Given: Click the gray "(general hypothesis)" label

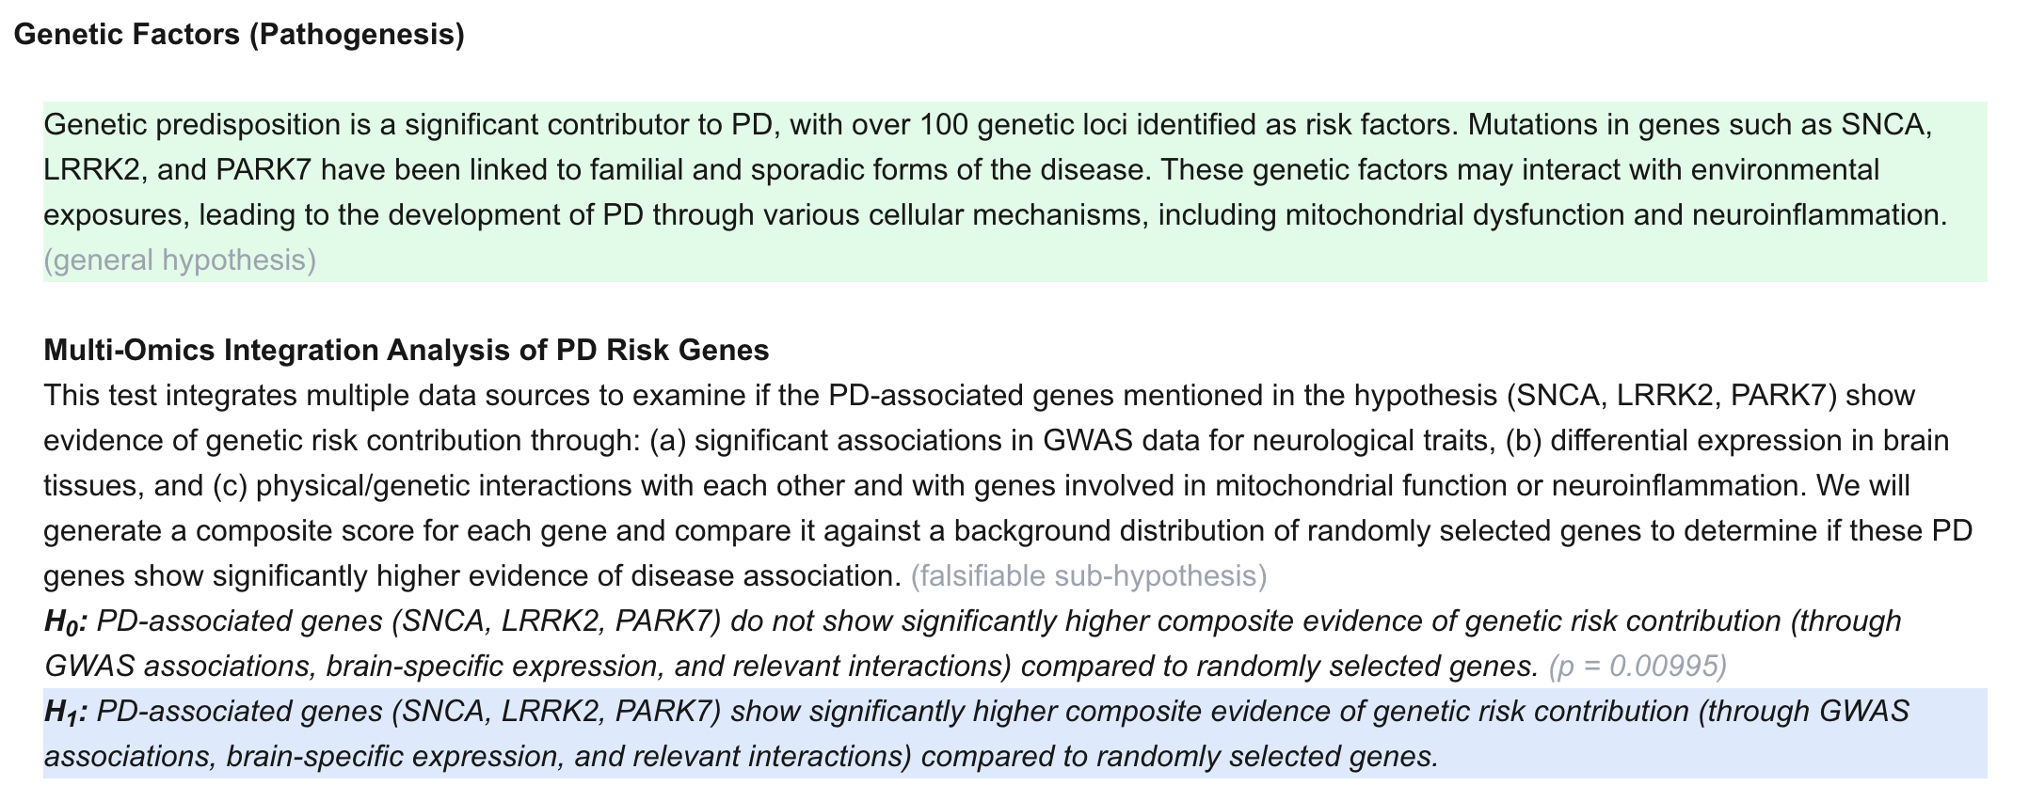Looking at the screenshot, I should coord(180,259).
